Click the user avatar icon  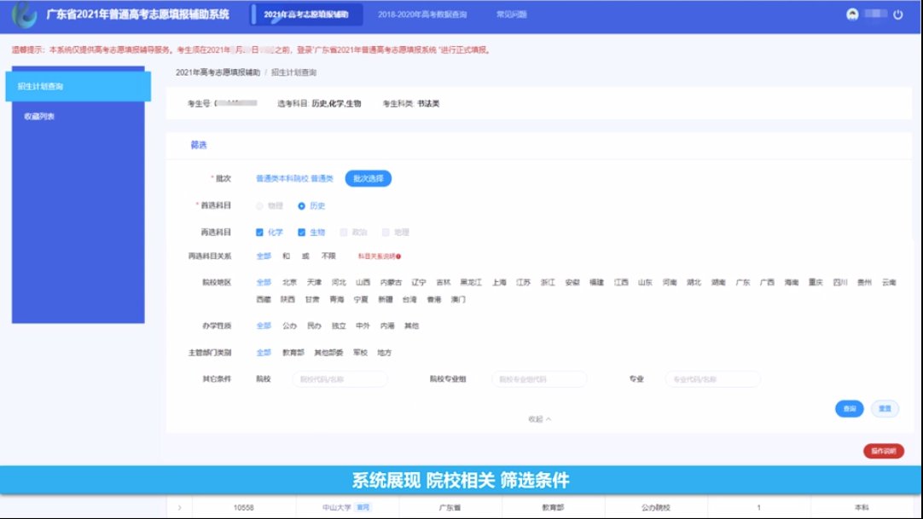point(851,15)
